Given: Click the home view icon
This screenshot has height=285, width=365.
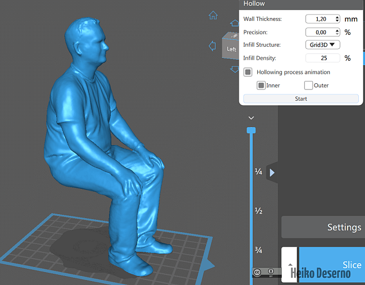Looking at the screenshot, I should [213, 16].
